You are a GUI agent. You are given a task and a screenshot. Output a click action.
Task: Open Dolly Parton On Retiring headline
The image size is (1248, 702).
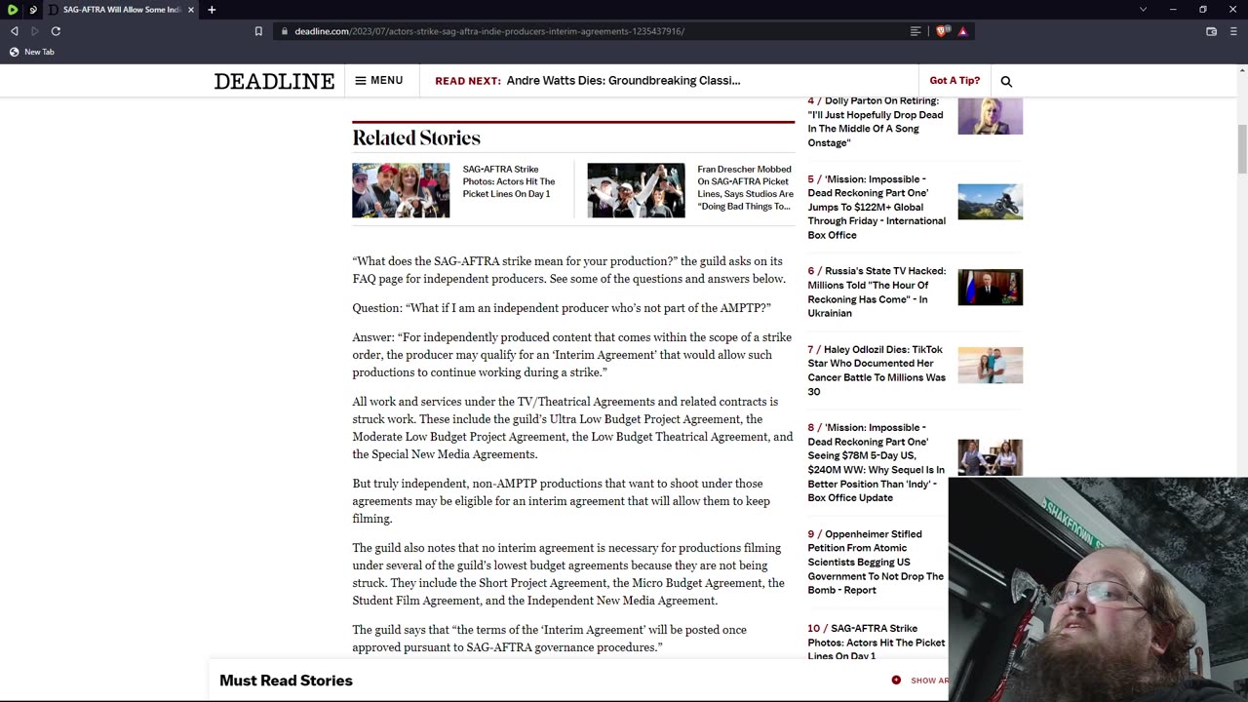click(876, 122)
